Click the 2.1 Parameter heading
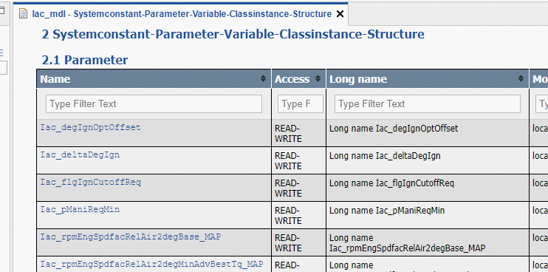The image size is (548, 272). click(85, 60)
